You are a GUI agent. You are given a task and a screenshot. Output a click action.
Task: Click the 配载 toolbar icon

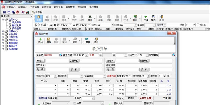pos(101,17)
